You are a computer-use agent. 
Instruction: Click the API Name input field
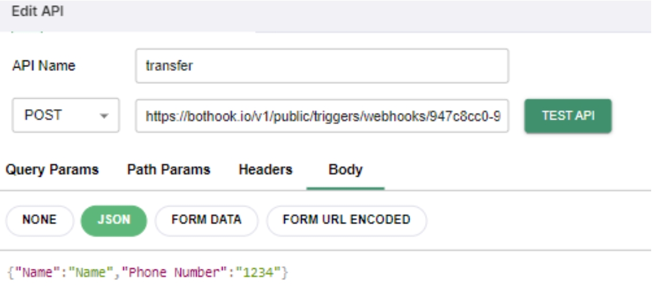322,66
